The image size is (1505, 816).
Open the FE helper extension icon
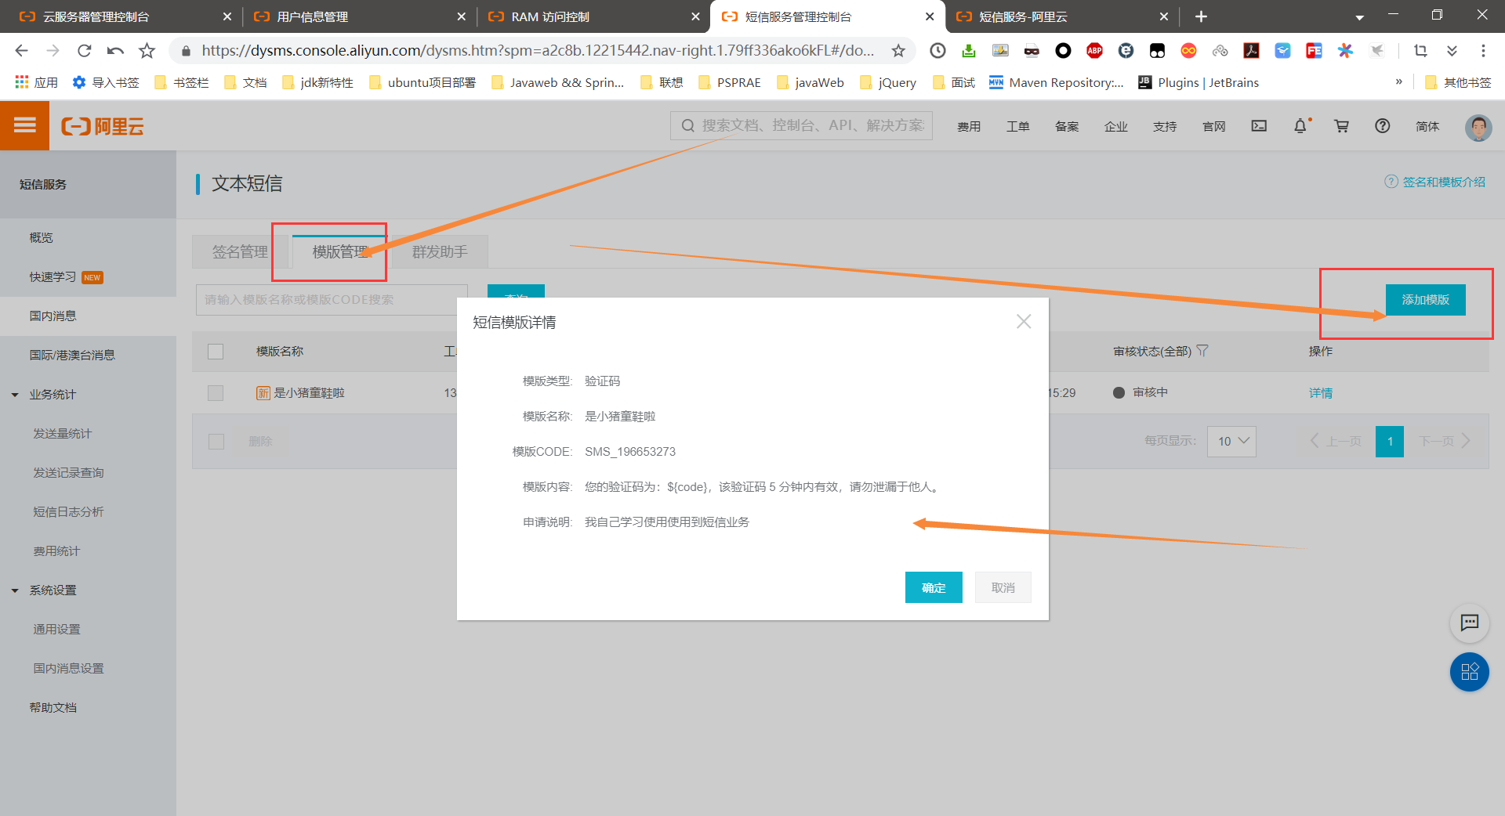[x=1314, y=51]
